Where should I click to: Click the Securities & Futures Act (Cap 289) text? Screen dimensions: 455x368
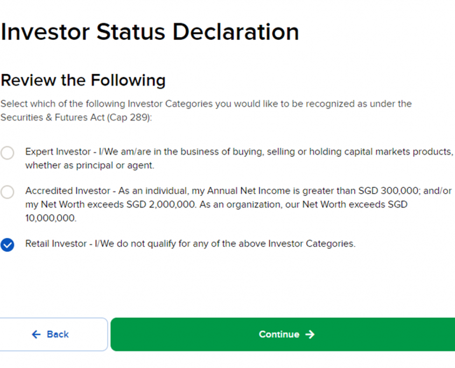[x=75, y=117]
